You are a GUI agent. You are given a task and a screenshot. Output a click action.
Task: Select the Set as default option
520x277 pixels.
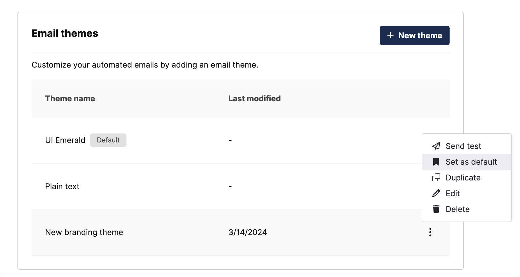coord(471,162)
